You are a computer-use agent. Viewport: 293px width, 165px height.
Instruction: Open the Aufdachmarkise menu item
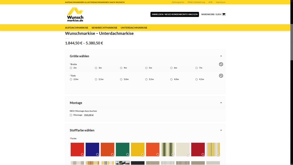[77, 28]
